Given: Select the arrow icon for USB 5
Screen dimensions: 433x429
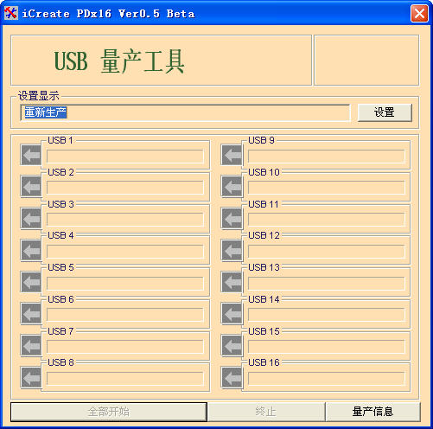Looking at the screenshot, I should click(x=31, y=282).
